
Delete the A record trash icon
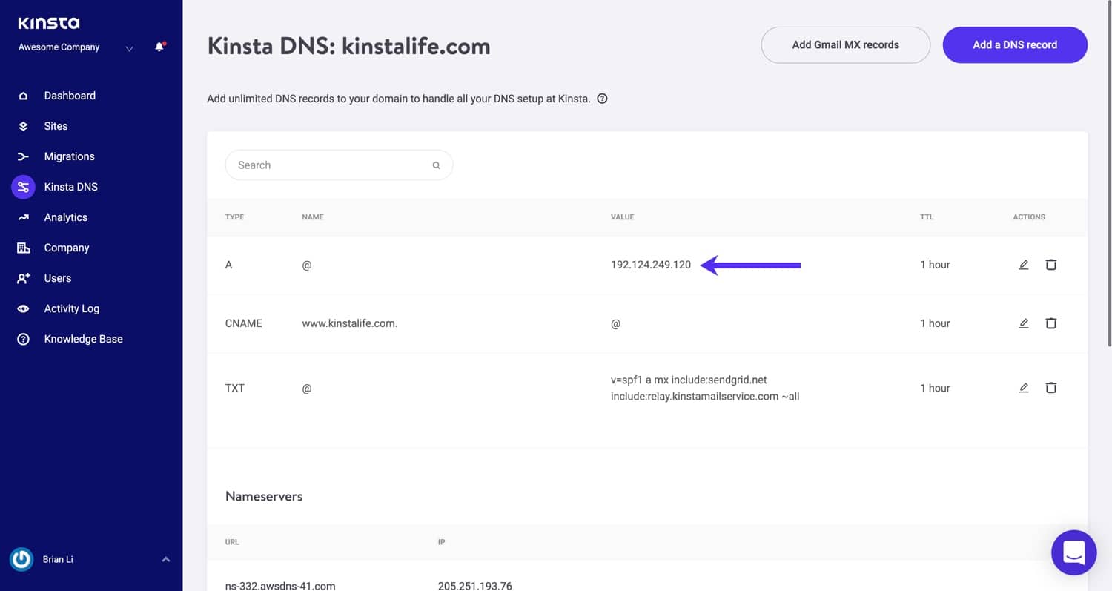[x=1050, y=265]
